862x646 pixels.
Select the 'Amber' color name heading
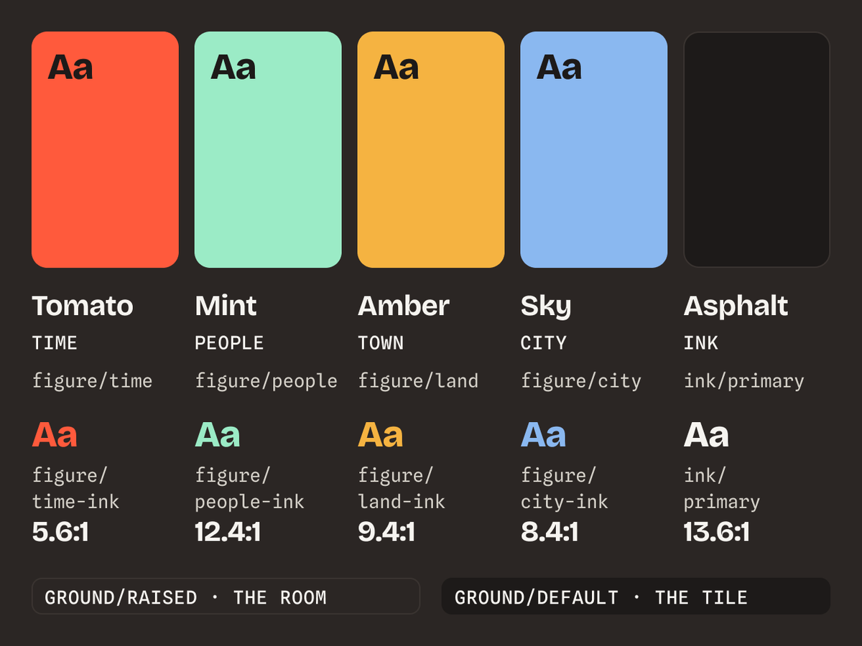point(404,306)
